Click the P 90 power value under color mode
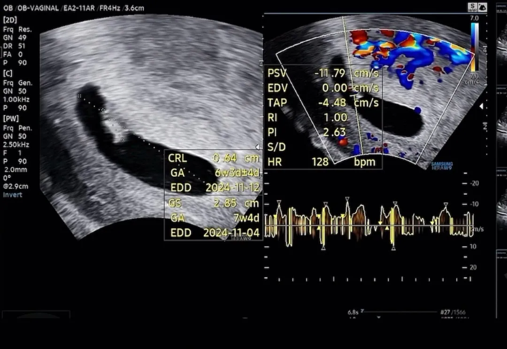The height and width of the screenshot is (349, 507). (15, 108)
